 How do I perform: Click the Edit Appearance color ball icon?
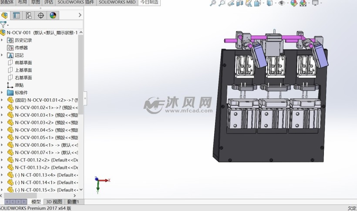coord(293,3)
